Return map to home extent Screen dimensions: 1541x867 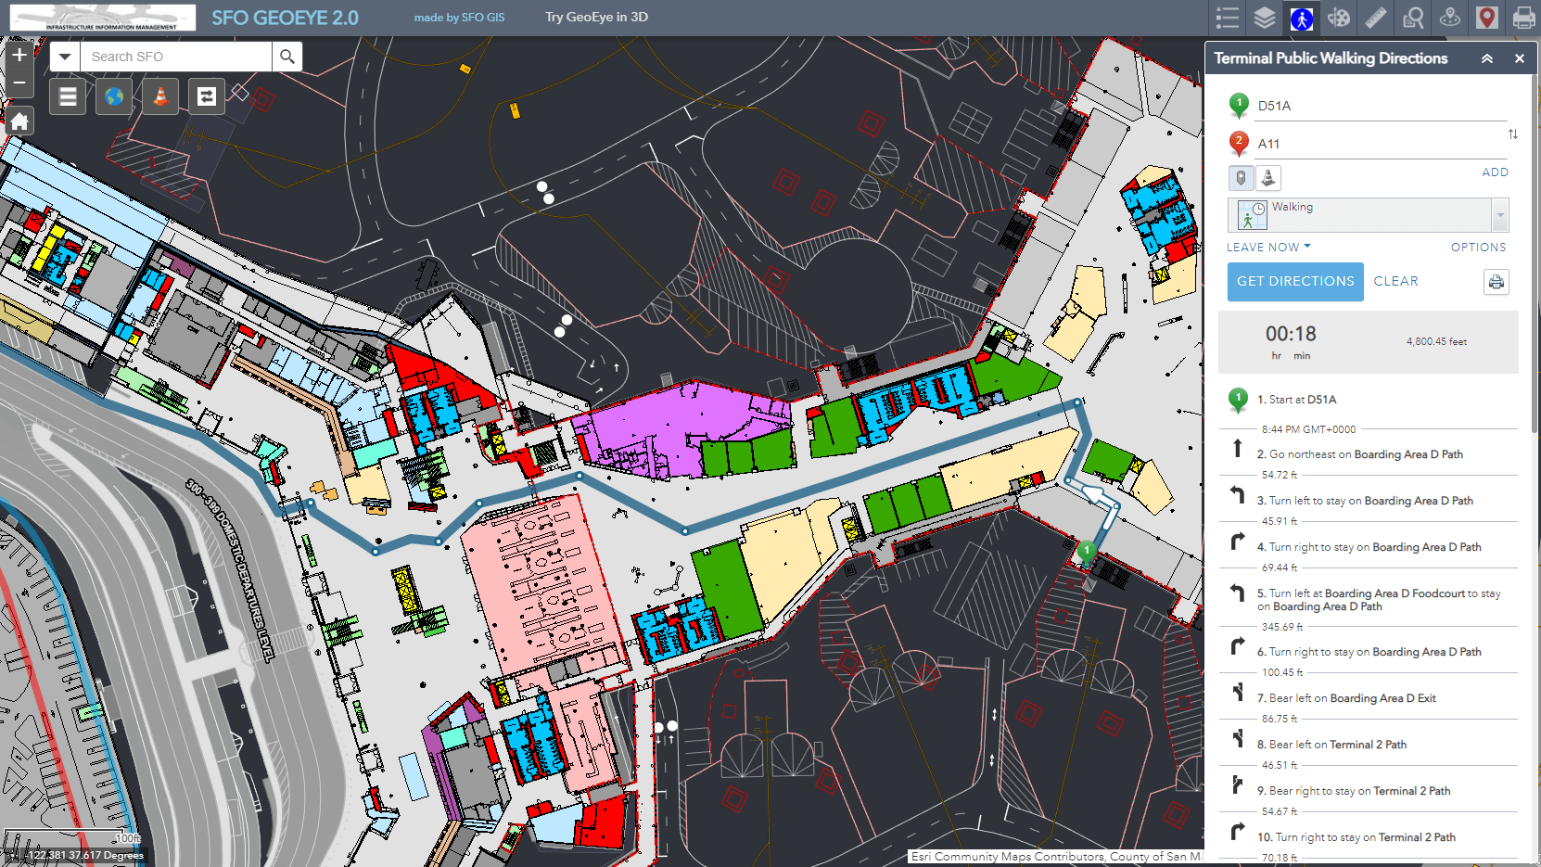(19, 121)
